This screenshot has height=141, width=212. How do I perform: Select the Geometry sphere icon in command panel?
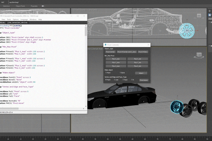[x=210, y=15]
